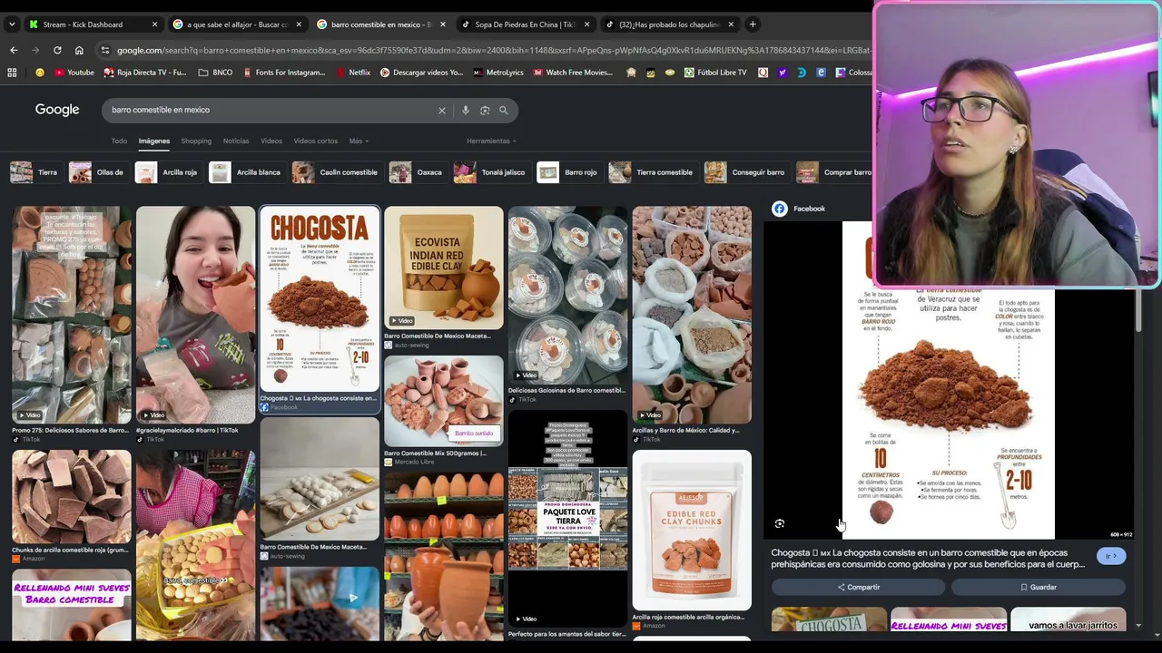Open the Watch Free Movies bookmark
1162x653 pixels.
coord(573,73)
